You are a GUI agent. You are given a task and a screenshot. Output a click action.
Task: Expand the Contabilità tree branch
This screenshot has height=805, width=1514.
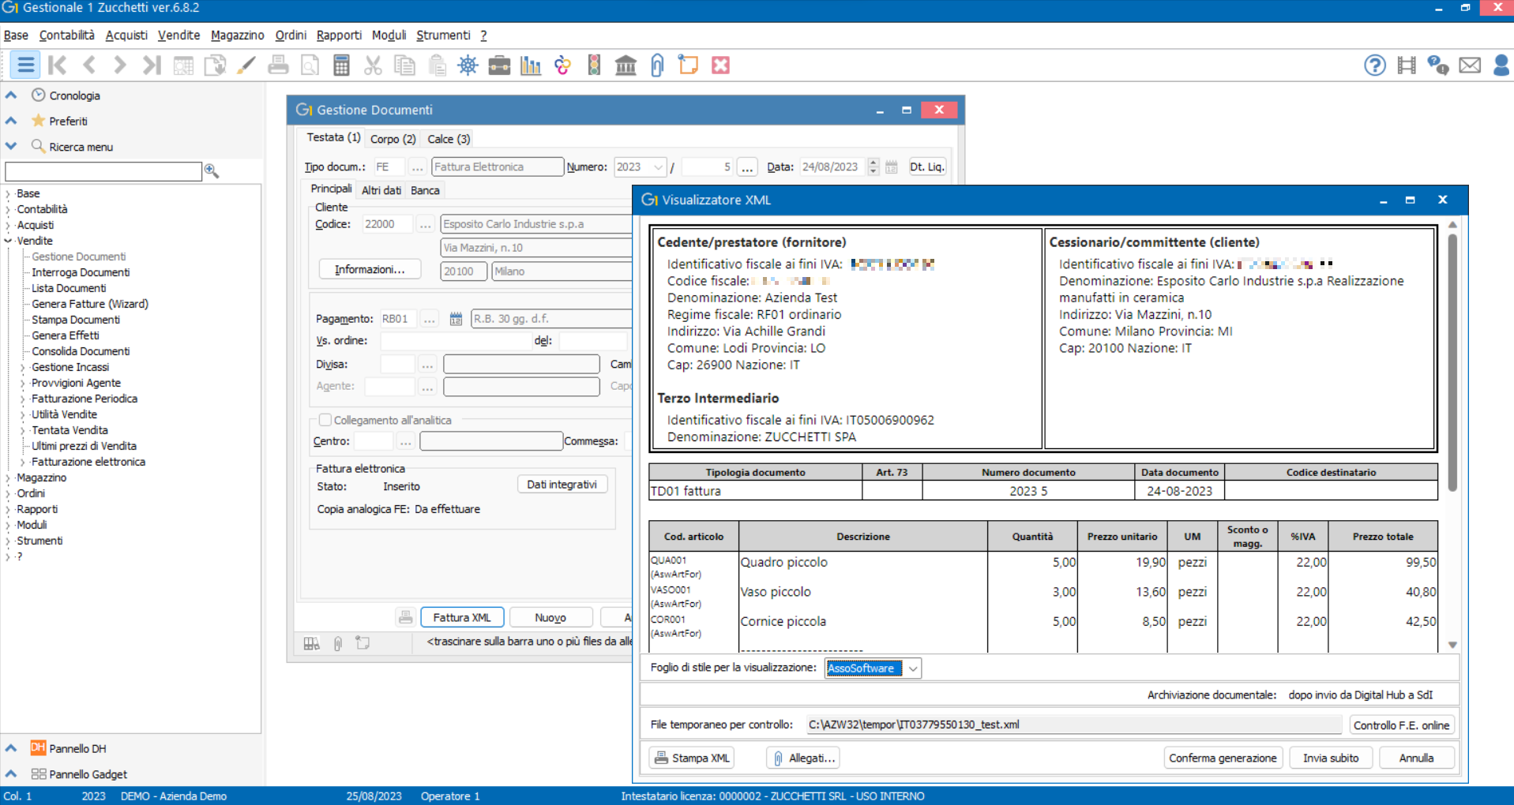(9, 209)
